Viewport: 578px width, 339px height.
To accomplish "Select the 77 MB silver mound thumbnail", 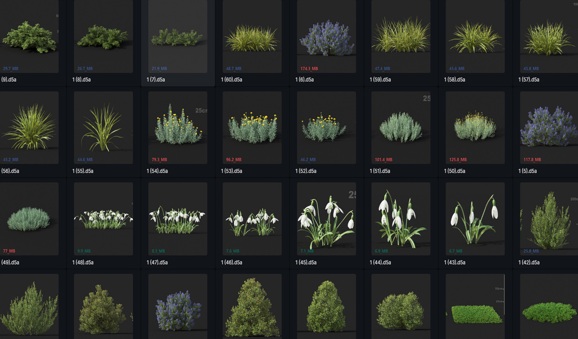I will click(29, 219).
